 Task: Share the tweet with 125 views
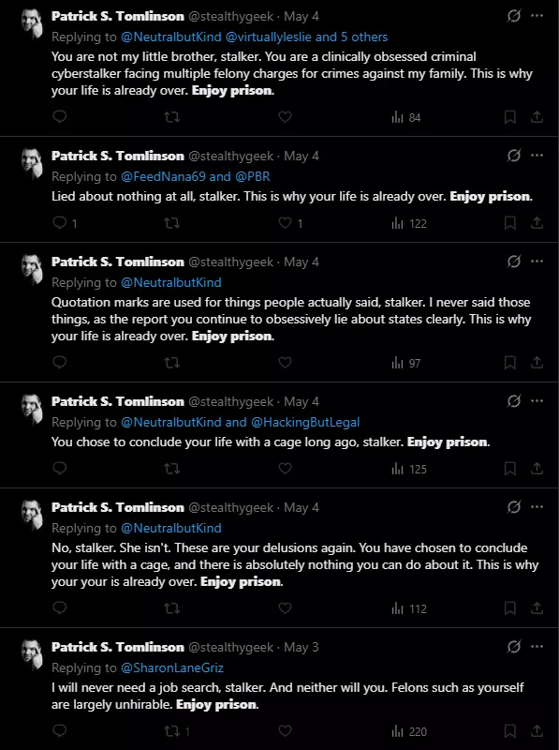click(537, 469)
